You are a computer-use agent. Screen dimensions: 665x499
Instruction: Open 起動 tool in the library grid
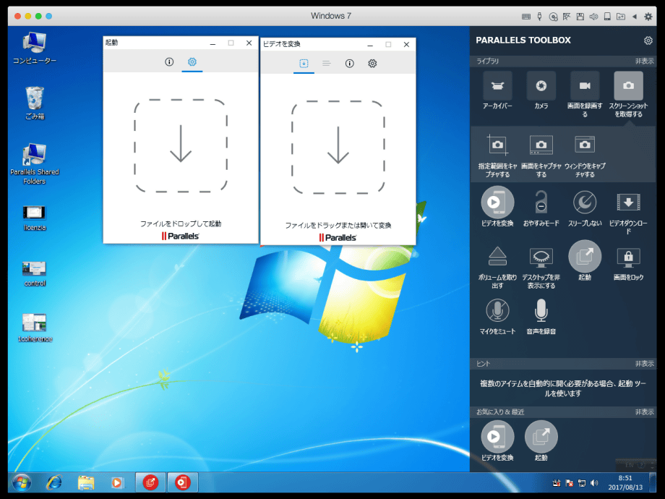point(585,261)
